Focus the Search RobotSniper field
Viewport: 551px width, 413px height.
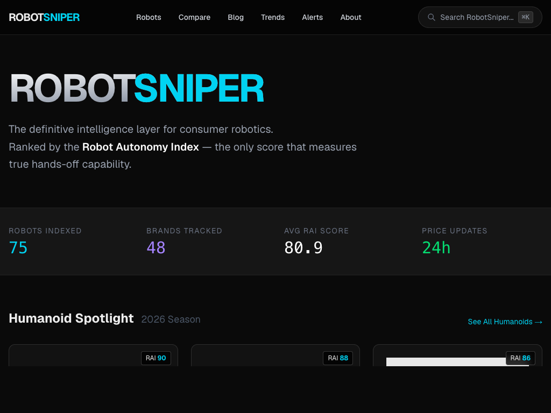pos(480,17)
